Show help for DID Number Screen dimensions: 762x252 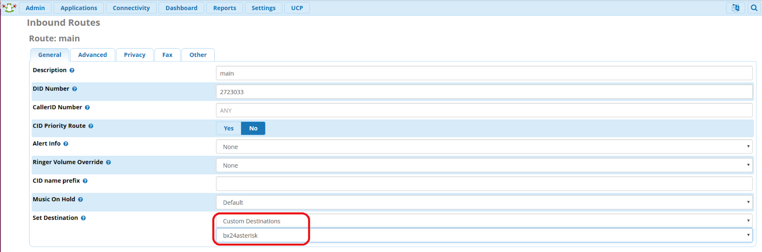75,89
